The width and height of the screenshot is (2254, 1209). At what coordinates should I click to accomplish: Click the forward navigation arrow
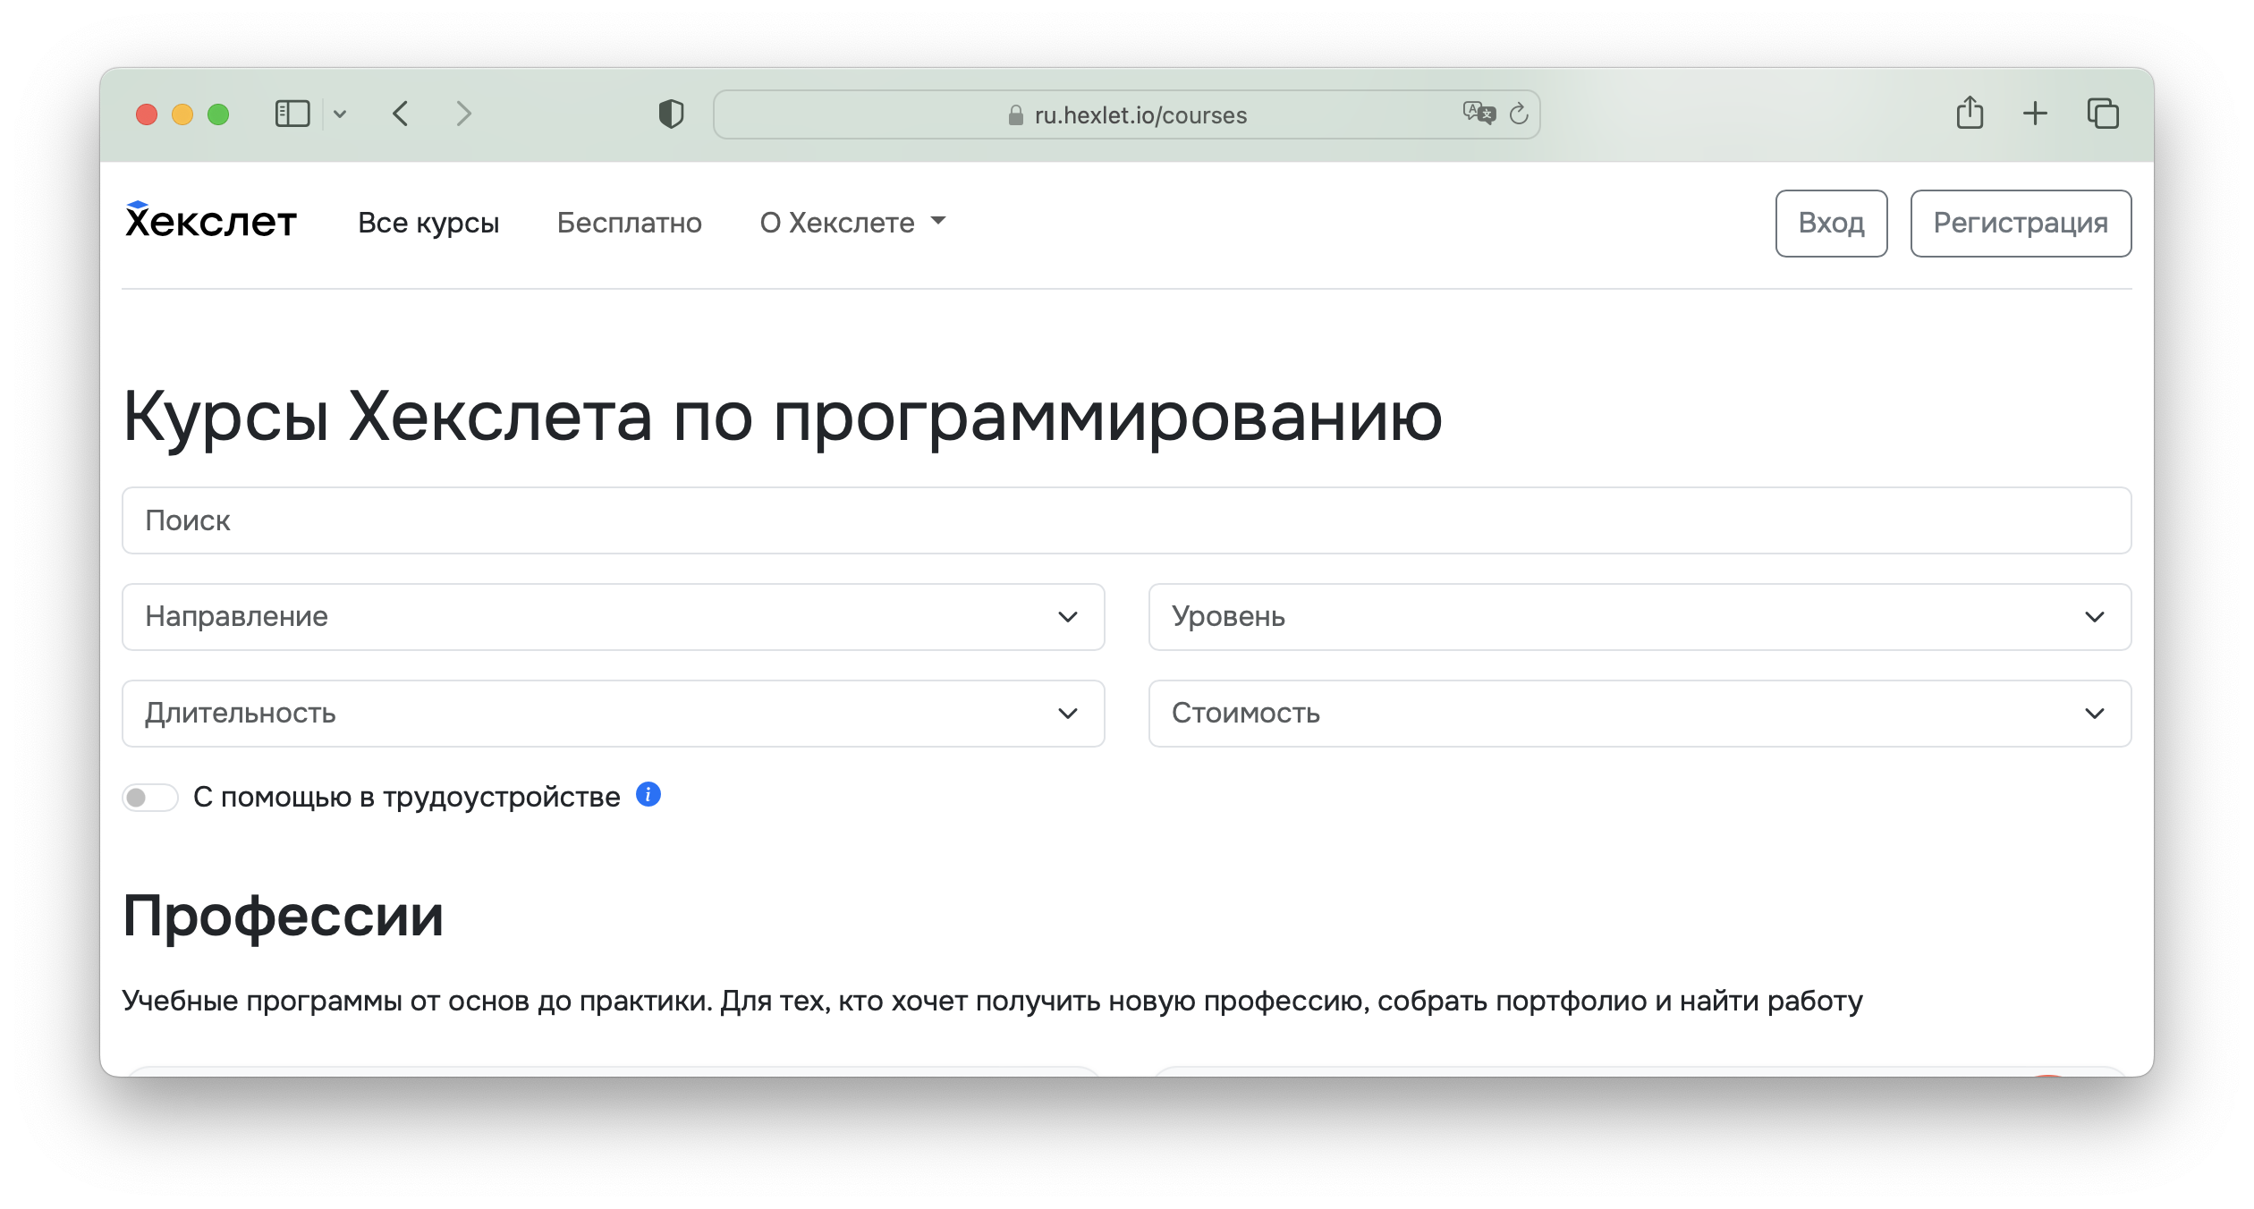(x=463, y=114)
